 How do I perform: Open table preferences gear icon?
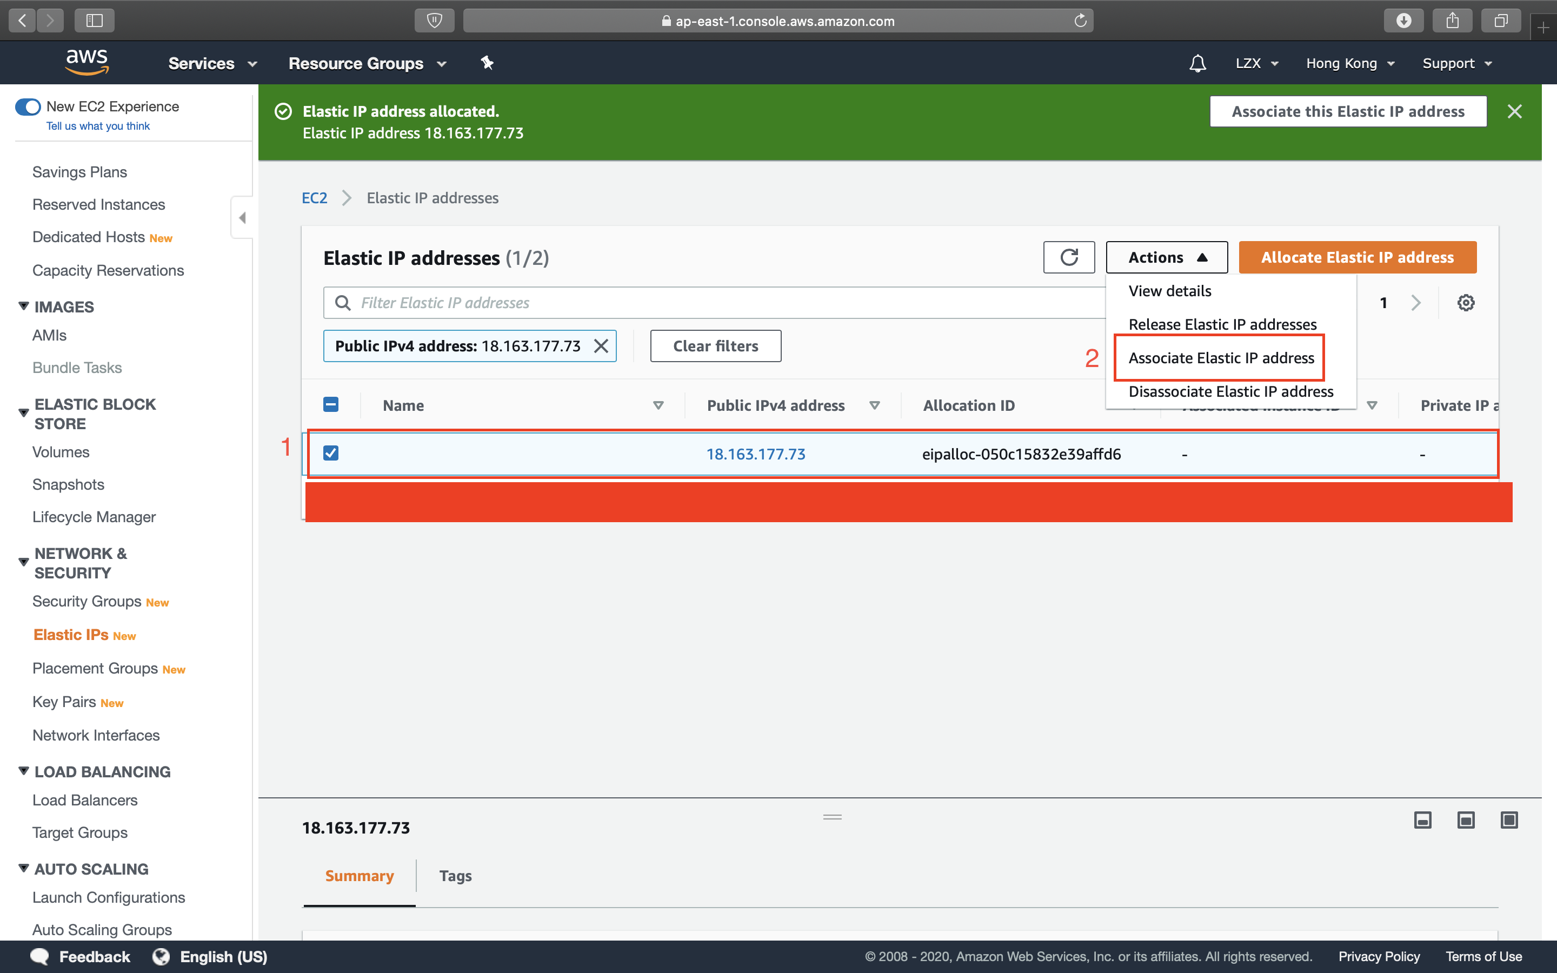point(1466,303)
